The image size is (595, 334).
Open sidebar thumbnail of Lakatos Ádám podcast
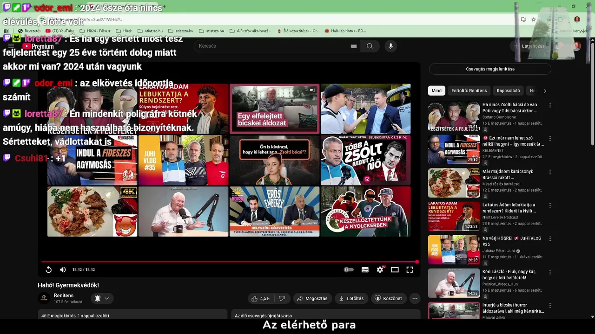tap(454, 216)
